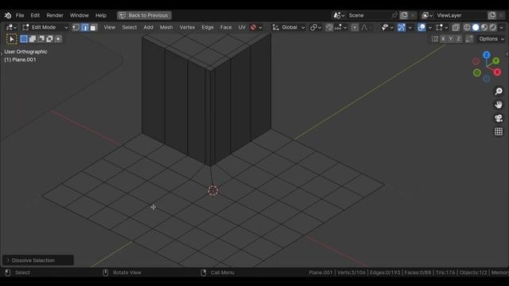Open the Edit menu
Screen dimensions: 509x286
(x=35, y=15)
